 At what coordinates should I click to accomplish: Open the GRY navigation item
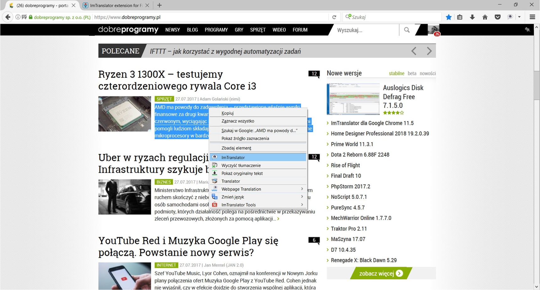239,30
